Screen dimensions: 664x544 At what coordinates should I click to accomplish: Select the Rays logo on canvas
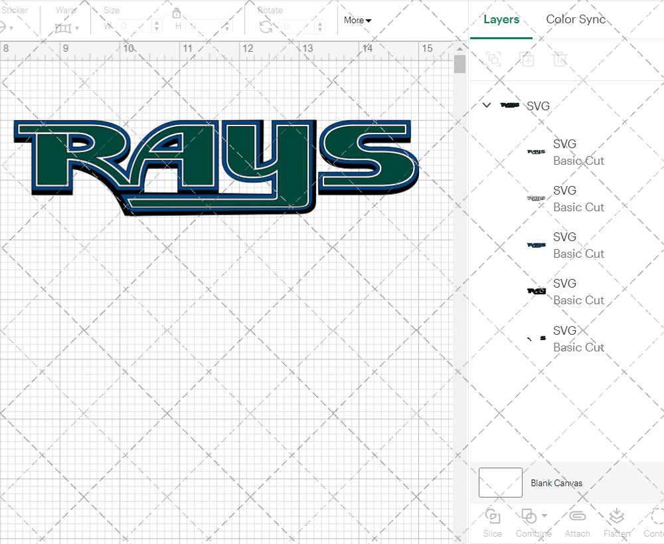[216, 167]
